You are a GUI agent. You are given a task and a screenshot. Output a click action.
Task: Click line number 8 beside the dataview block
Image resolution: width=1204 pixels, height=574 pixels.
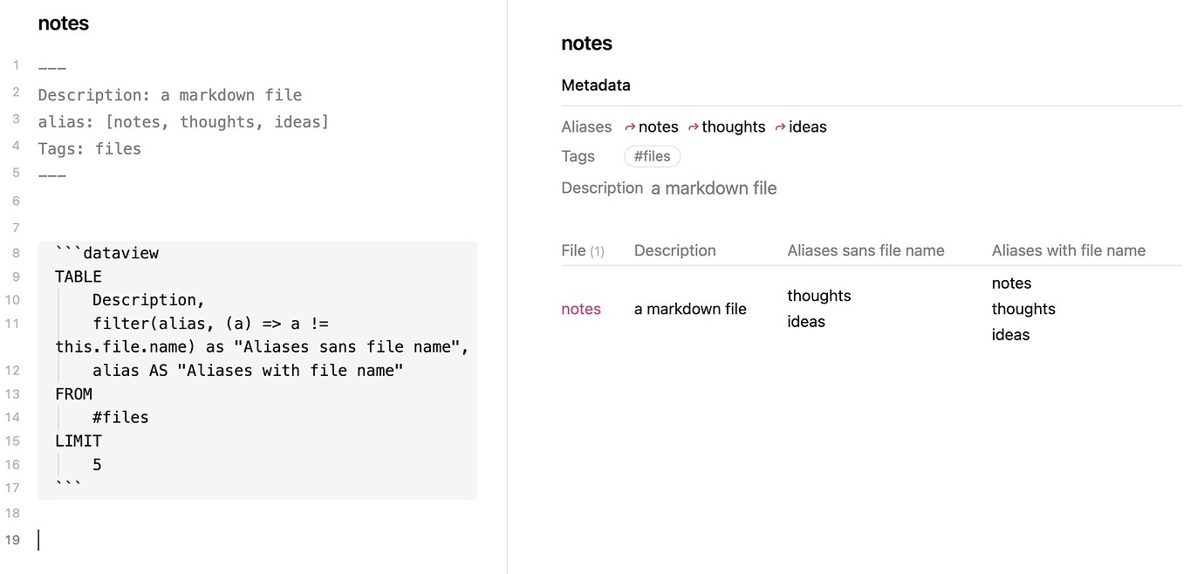click(15, 252)
